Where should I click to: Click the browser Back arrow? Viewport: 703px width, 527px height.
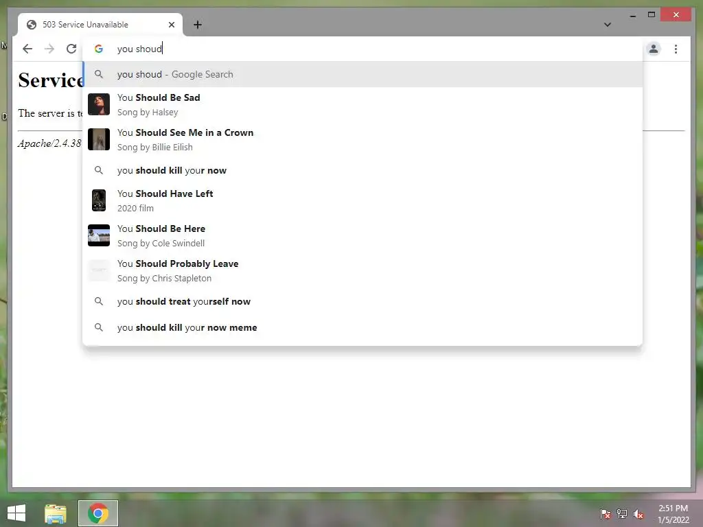(27, 49)
